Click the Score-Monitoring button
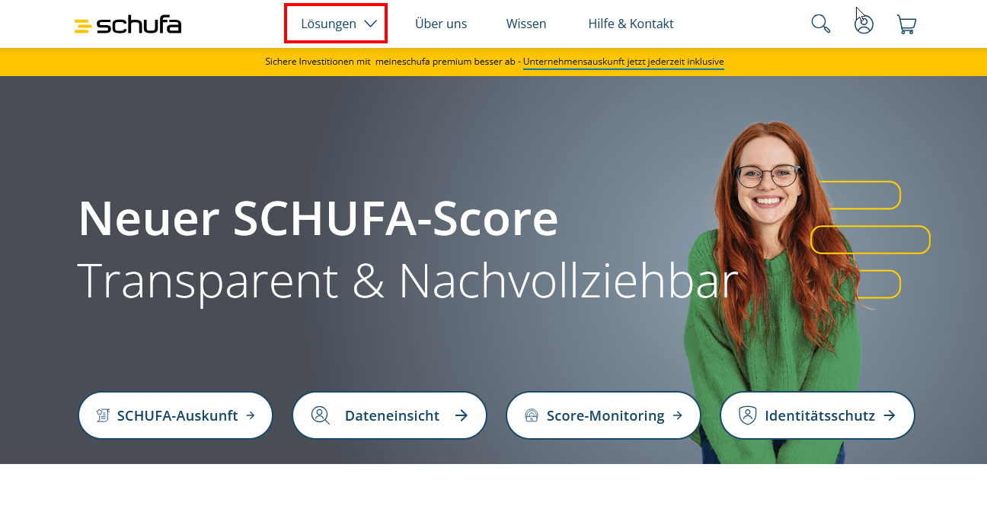 tap(604, 415)
